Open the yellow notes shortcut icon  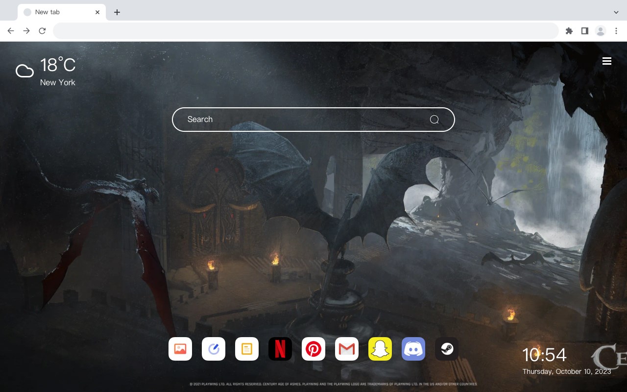coord(247,349)
